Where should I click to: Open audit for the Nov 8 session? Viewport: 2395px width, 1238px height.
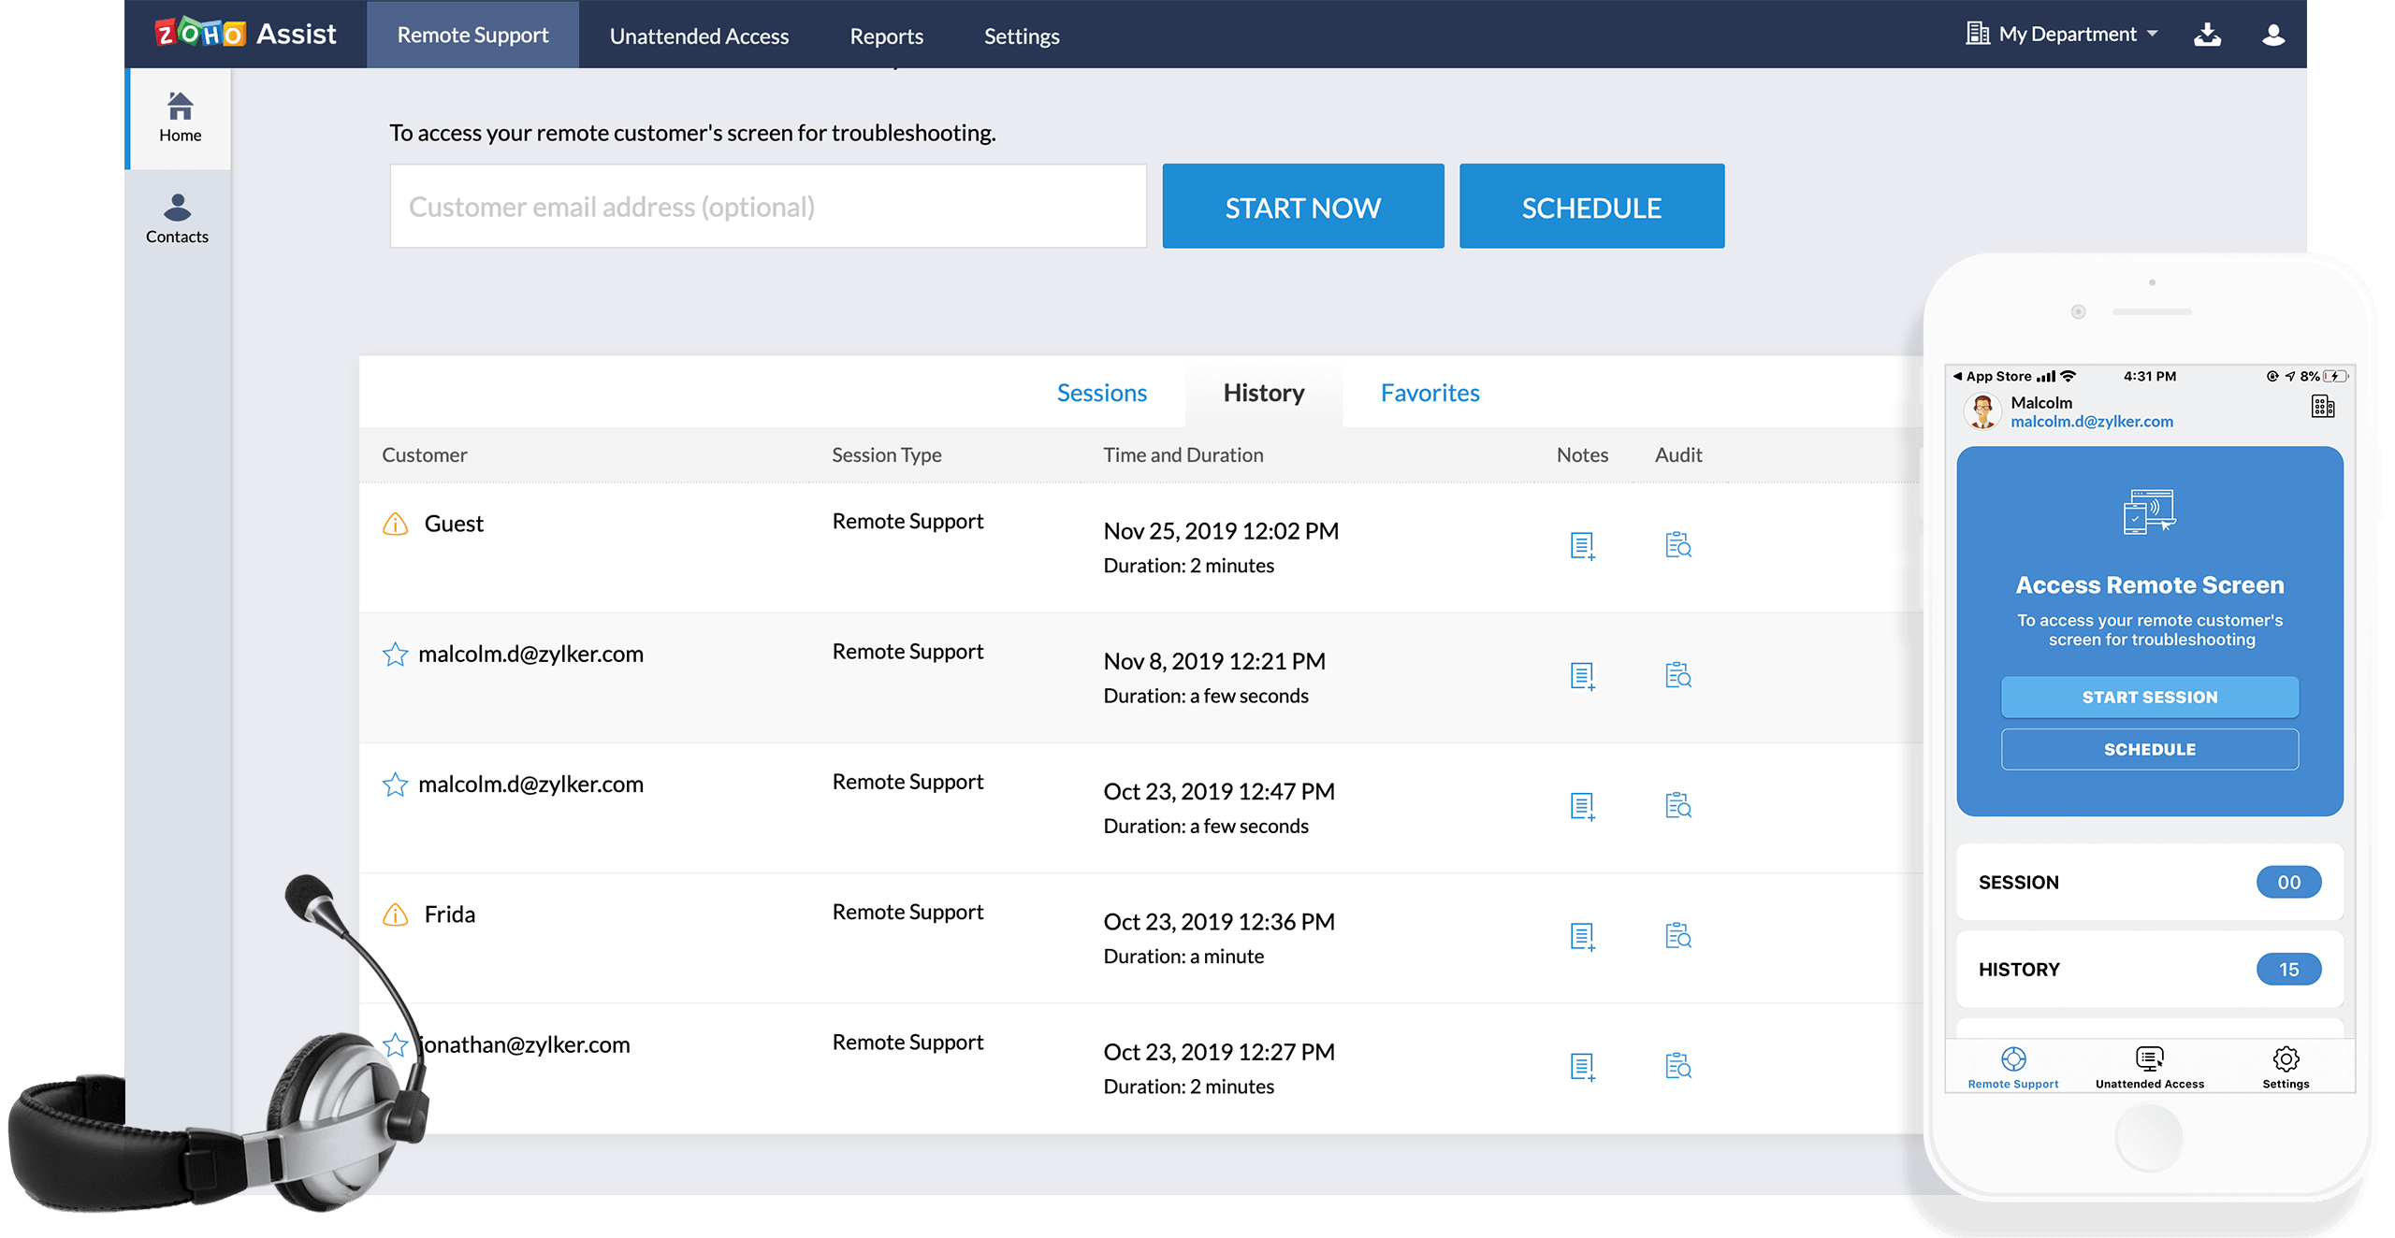pos(1678,674)
